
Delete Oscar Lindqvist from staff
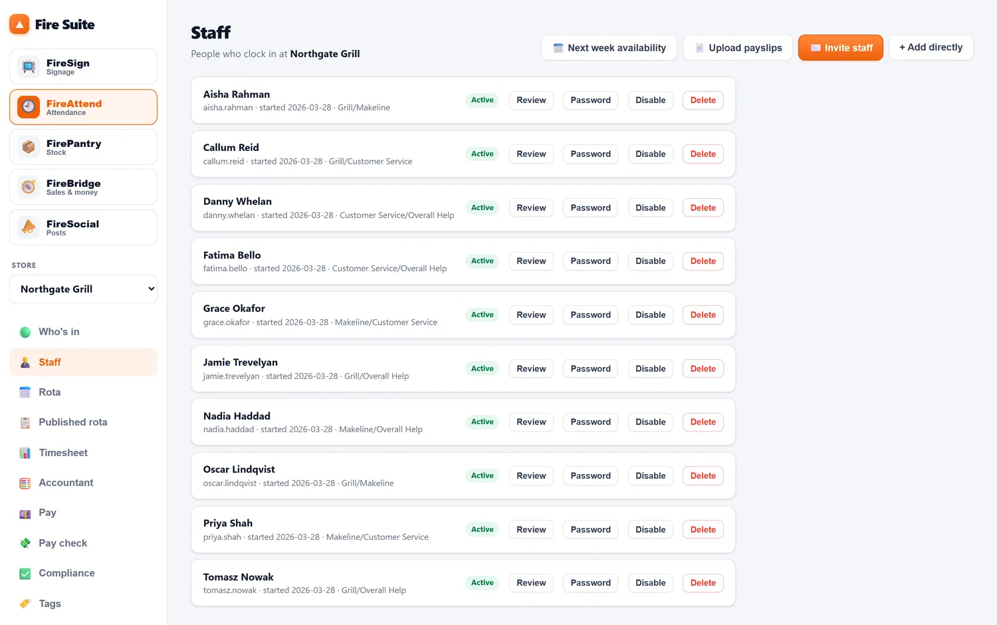[x=703, y=476]
